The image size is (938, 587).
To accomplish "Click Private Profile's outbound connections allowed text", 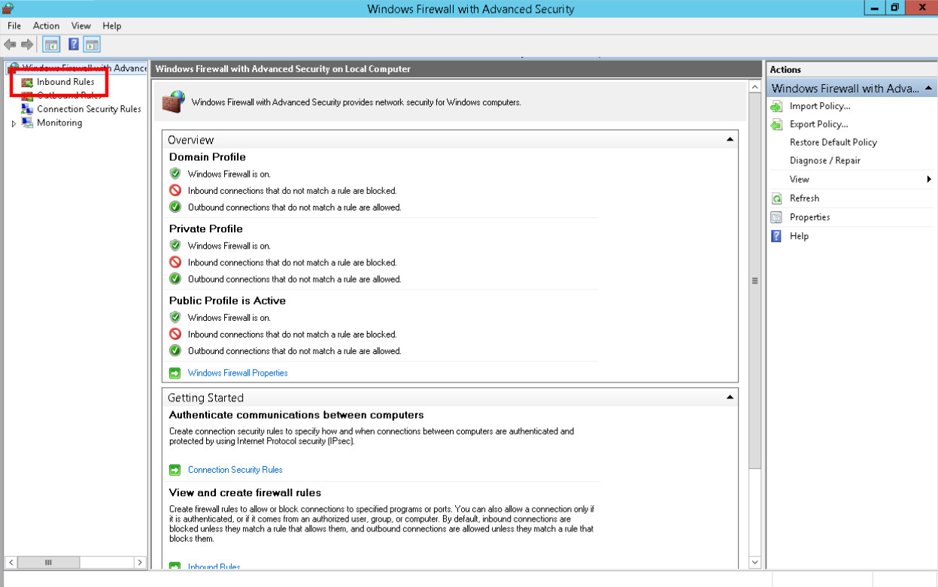I will coord(295,279).
